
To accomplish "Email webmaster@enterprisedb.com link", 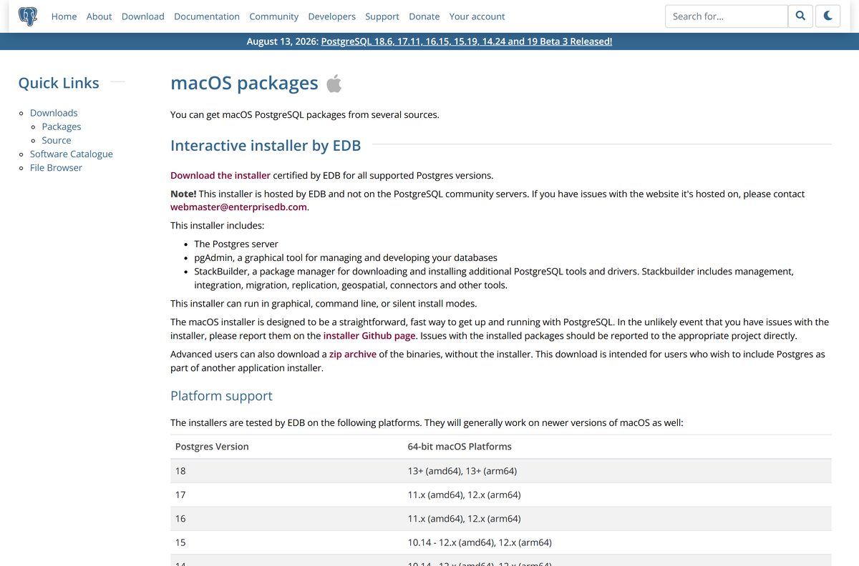I will pos(239,207).
